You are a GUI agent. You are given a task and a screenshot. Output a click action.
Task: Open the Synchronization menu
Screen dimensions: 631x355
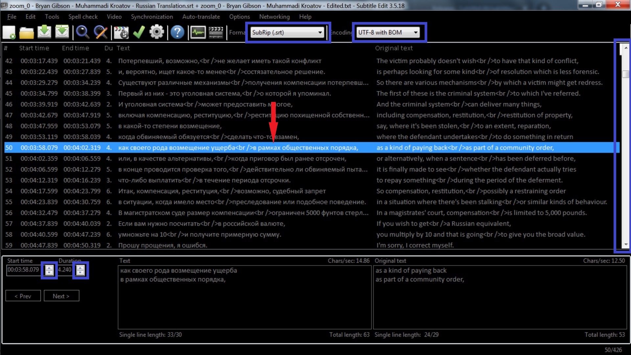tap(152, 17)
